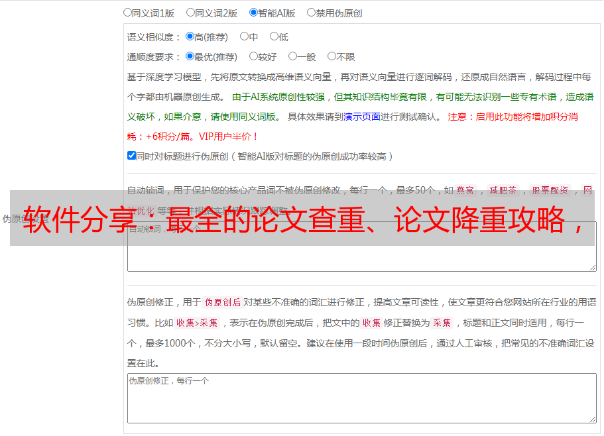
Task: Set 通顺度要求 to 较好
Action: coord(253,56)
